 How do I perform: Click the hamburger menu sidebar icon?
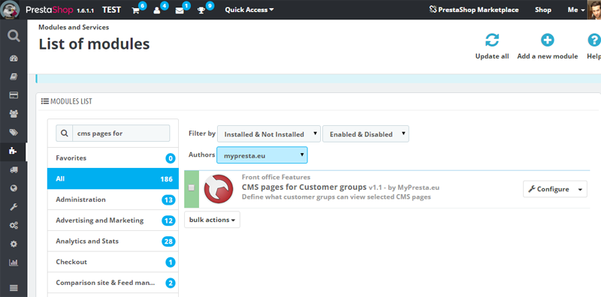pos(14,288)
